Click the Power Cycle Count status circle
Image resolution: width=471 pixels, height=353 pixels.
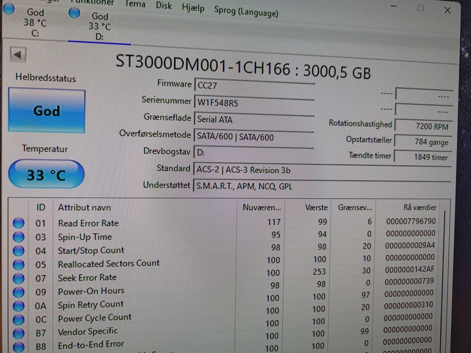pos(19,320)
